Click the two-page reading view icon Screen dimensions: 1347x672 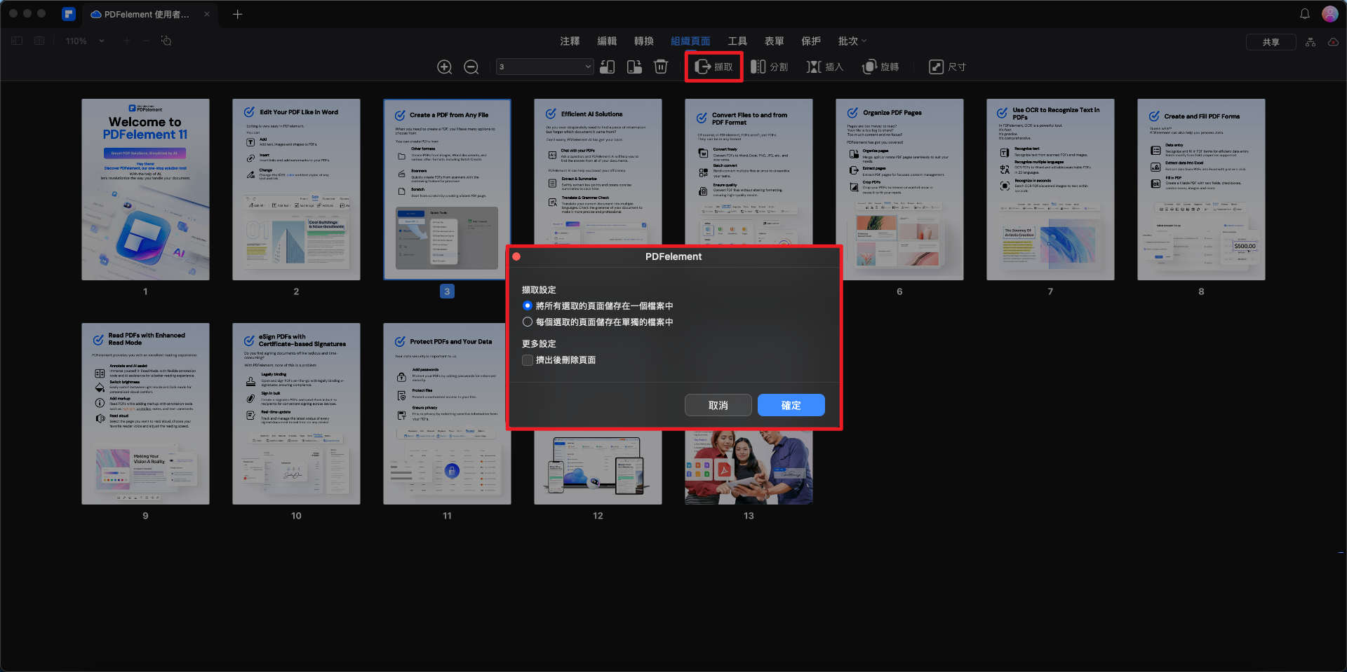(x=39, y=41)
